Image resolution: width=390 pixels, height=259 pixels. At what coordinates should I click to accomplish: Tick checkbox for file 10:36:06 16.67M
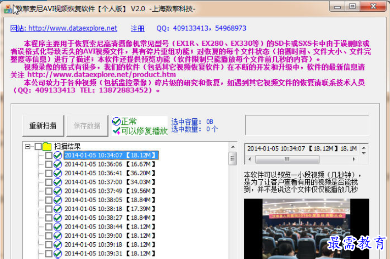(x=49, y=164)
